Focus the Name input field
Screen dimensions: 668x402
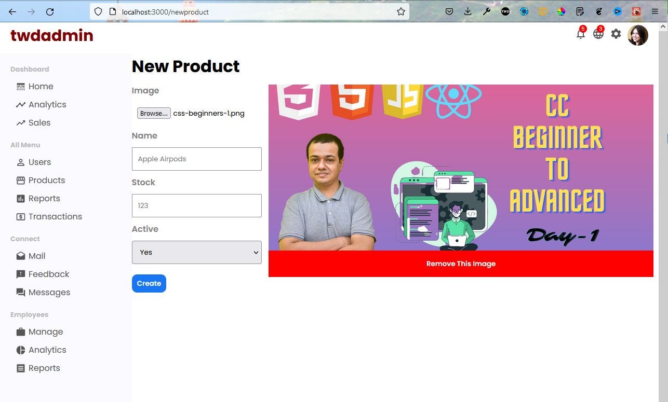point(197,159)
